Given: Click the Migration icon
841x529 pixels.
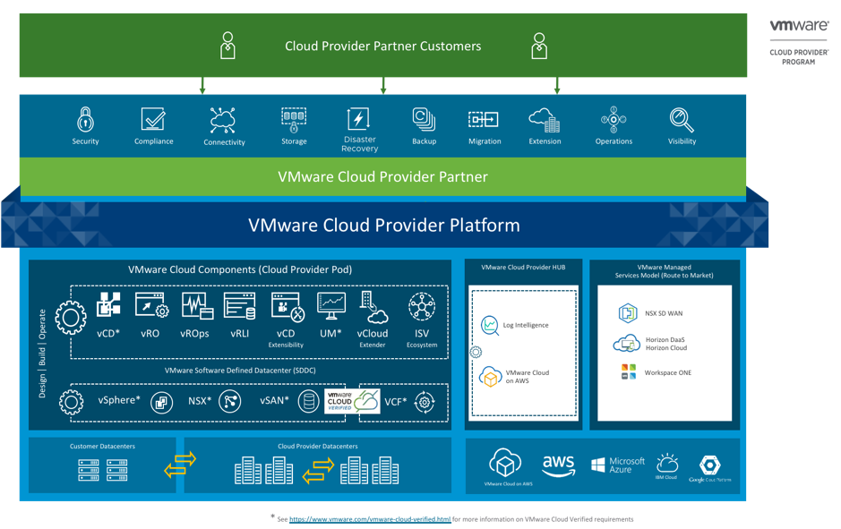Looking at the screenshot, I should coord(484,119).
